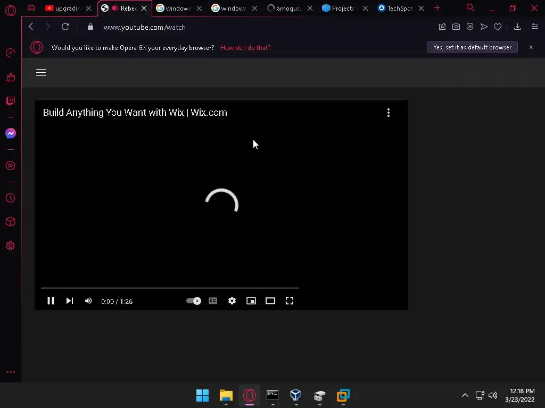Switch to second windows Google tab
545x408 pixels.
click(229, 8)
